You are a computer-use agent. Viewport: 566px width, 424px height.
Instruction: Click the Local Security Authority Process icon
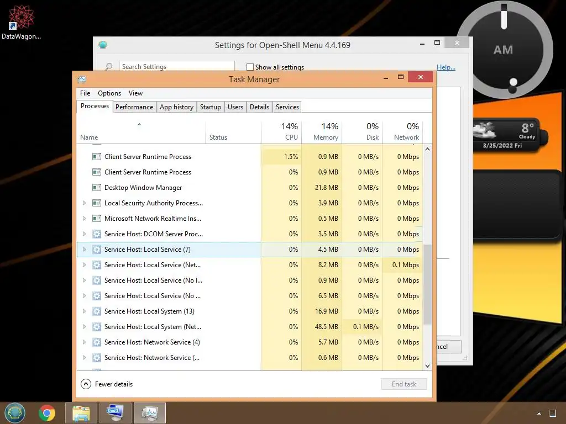(96, 203)
